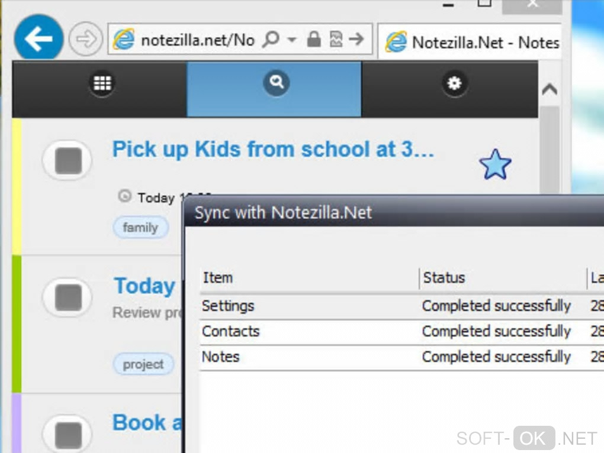This screenshot has width=604, height=453.
Task: Open the grid view icon in Notezilla toolbar
Action: (x=102, y=83)
